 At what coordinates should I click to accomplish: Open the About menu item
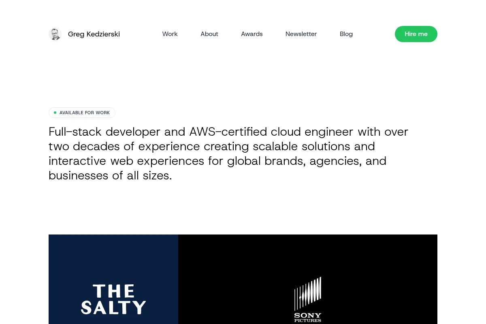click(x=209, y=34)
